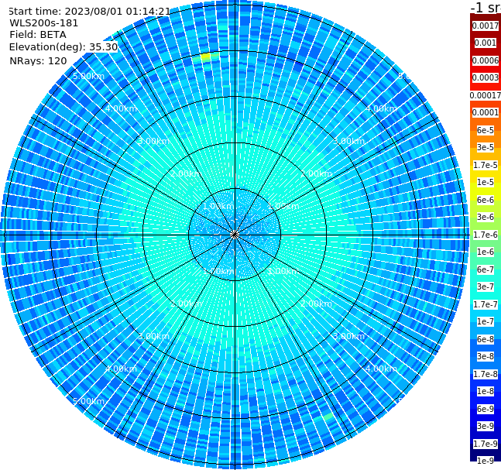Screen dimensions: 501x470
Task: Click the 4.00km range label in lower-right quadrant
Action: [x=381, y=369]
